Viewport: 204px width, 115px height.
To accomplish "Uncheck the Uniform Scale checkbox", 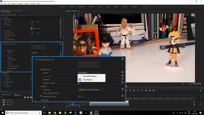I will point(31,28).
